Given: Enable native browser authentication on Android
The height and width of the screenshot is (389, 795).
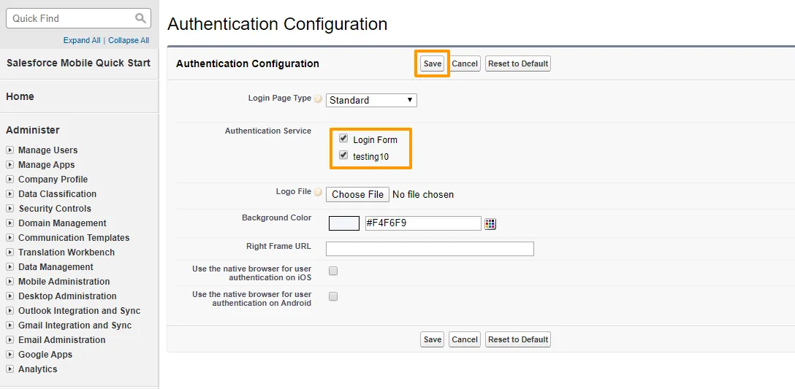Looking at the screenshot, I should coord(333,296).
